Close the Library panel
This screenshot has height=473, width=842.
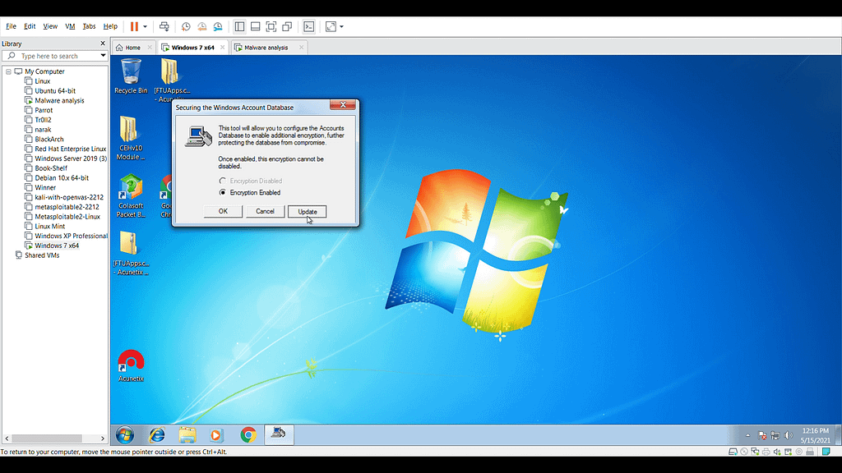coord(103,44)
